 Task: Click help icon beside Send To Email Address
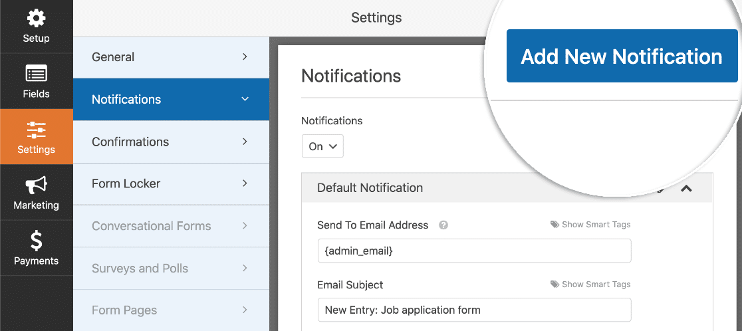[443, 225]
